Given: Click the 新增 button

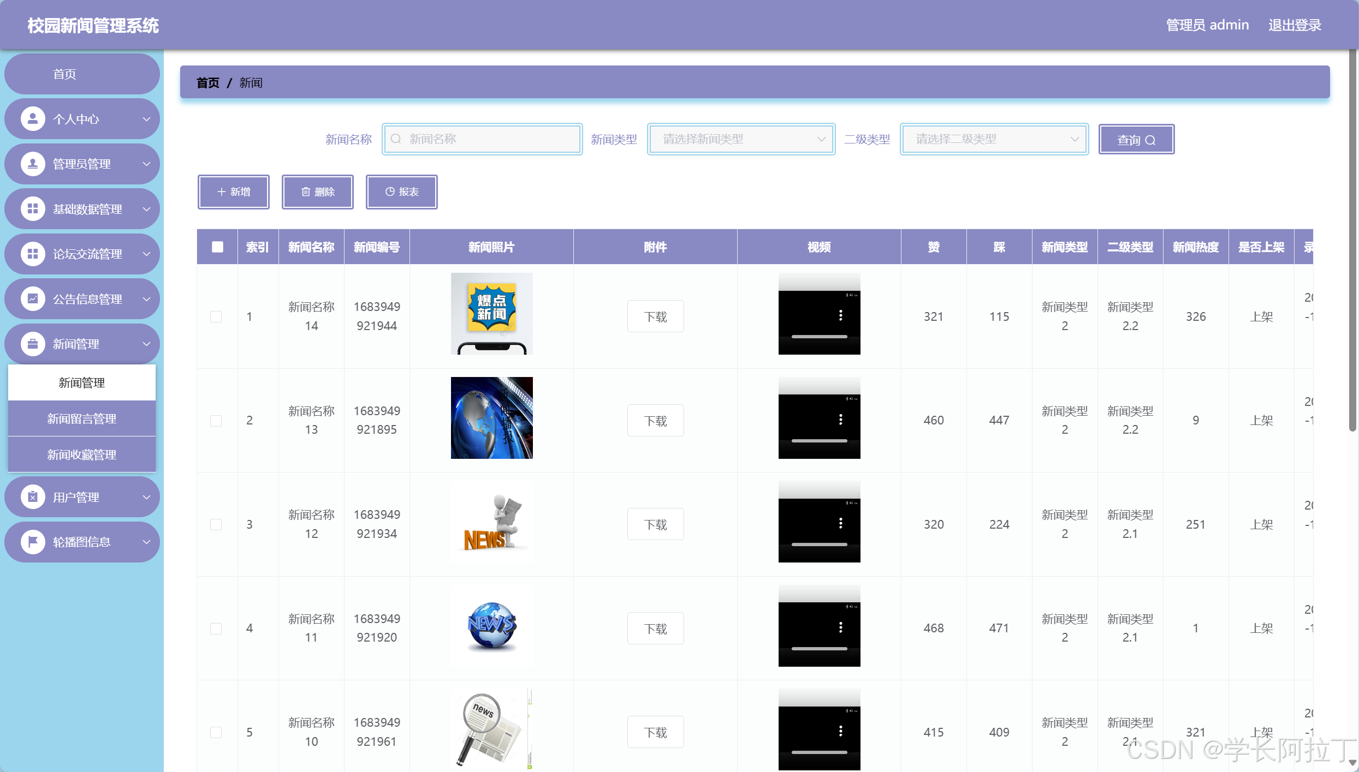Looking at the screenshot, I should click(x=234, y=192).
